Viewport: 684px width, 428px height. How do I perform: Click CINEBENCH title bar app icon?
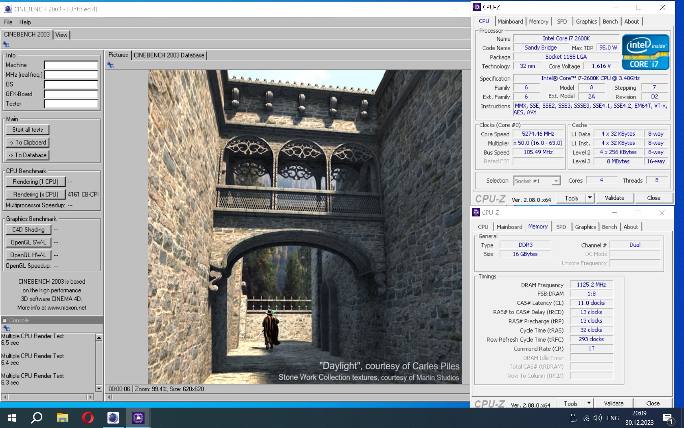(x=8, y=9)
